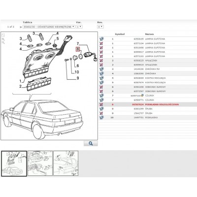Open the Tablica dropdown list
Viewport: 197px width, 197px height.
[49, 27]
